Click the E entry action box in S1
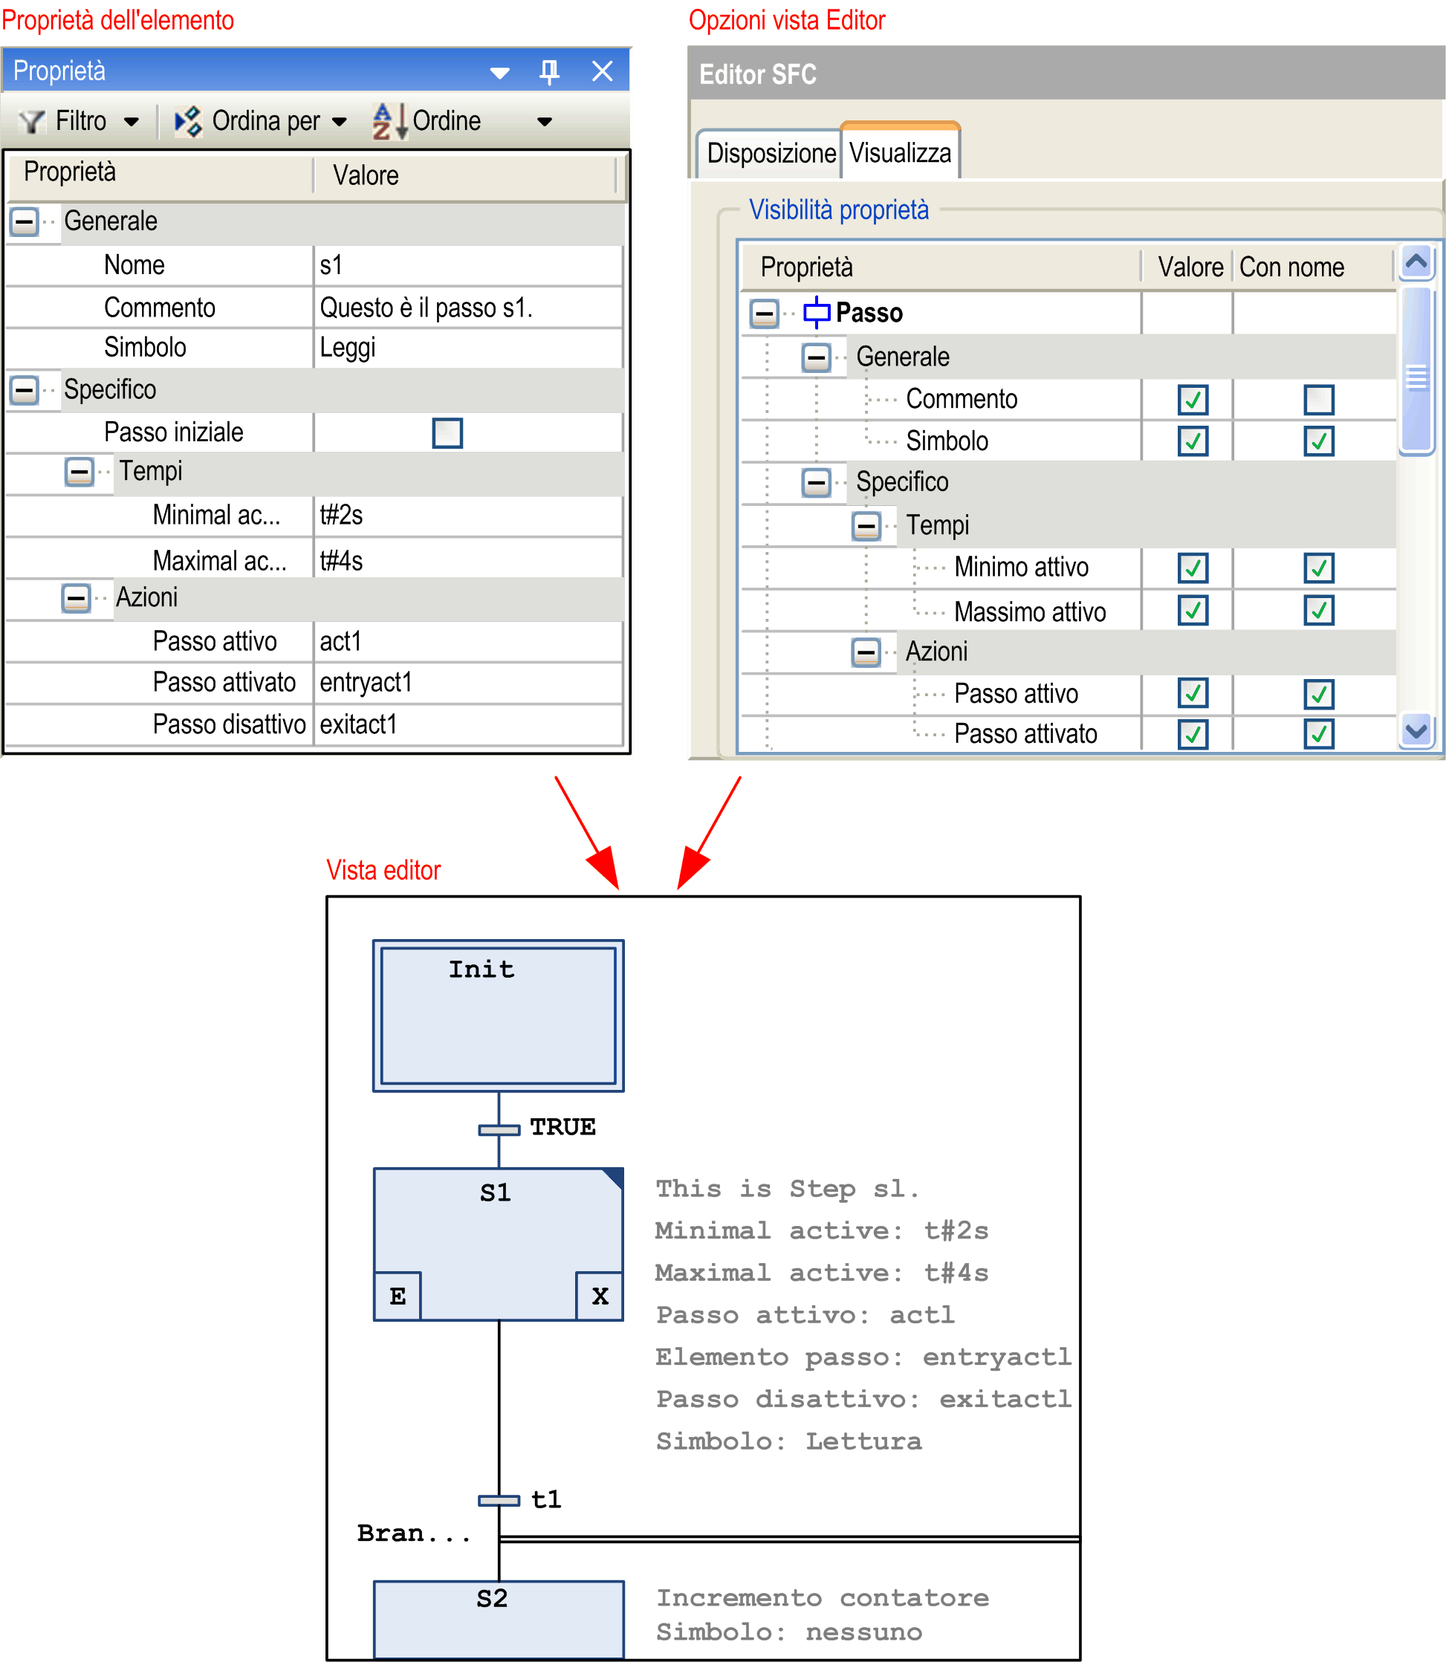 (x=397, y=1296)
